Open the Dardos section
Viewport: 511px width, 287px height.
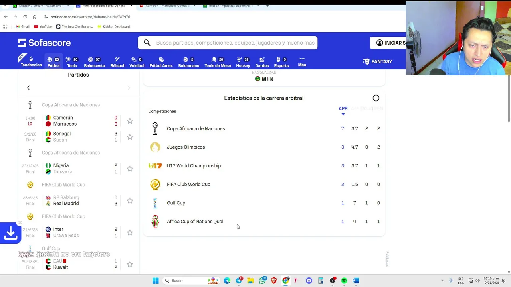coord(262,62)
